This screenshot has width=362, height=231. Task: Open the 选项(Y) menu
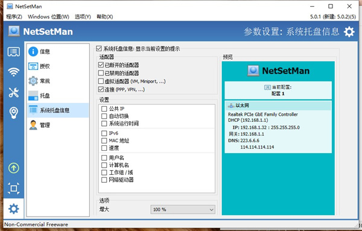point(83,17)
